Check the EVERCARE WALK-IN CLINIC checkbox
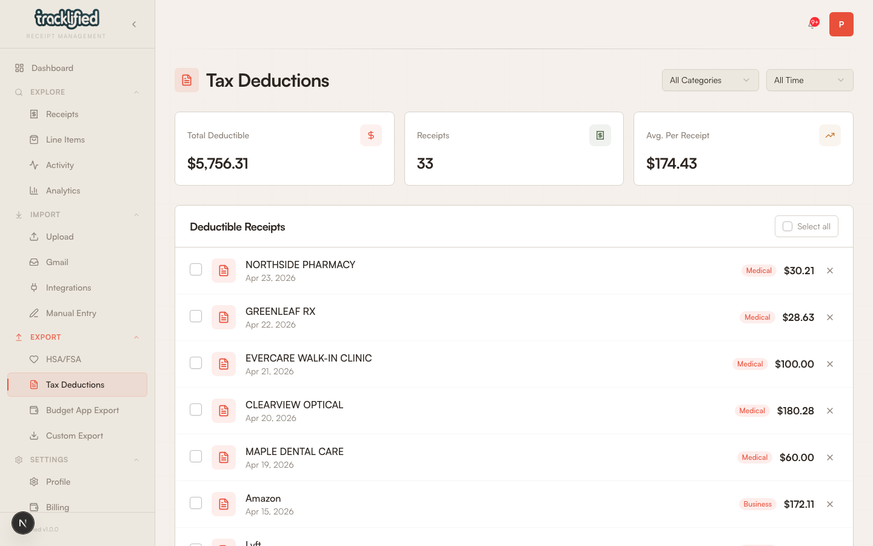Viewport: 873px width, 546px height. [196, 363]
